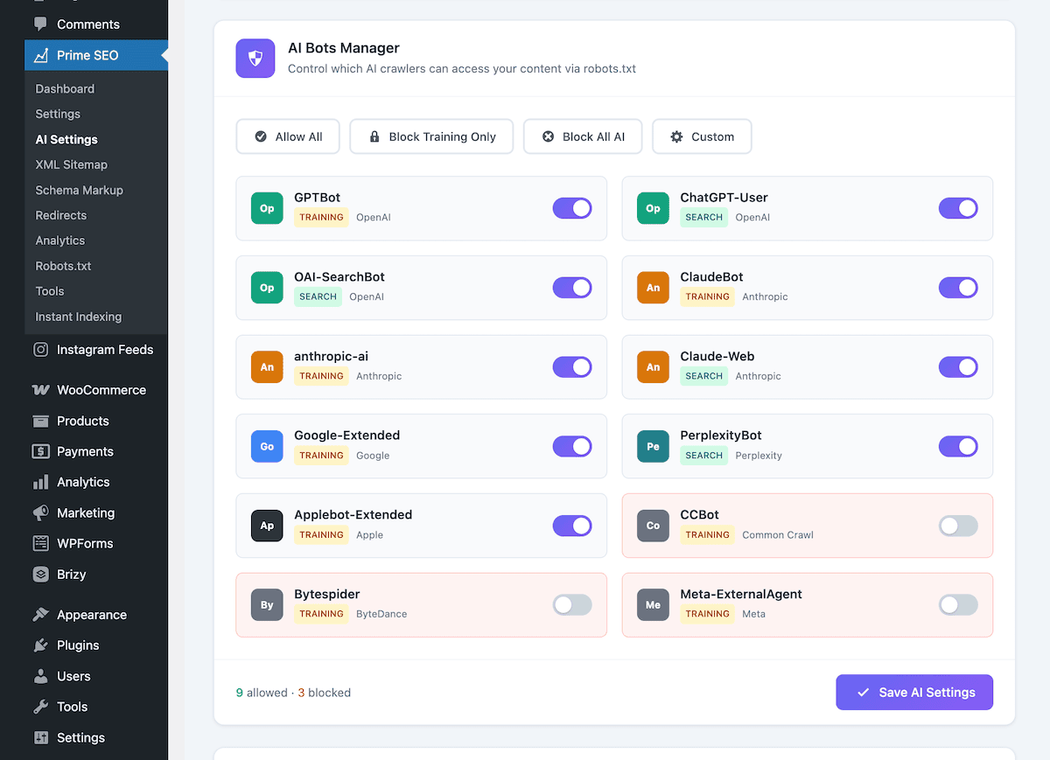
Task: Click the Plugins plug icon
Action: tap(40, 645)
